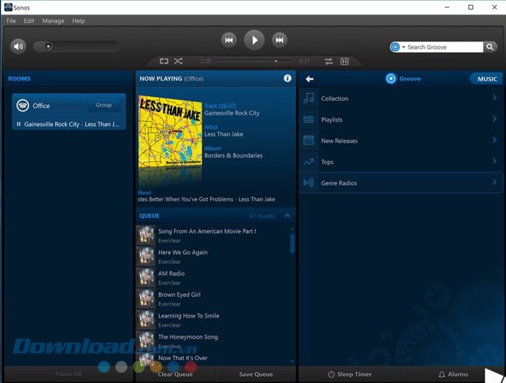Open the now playing info icon
The image size is (506, 383).
click(288, 79)
